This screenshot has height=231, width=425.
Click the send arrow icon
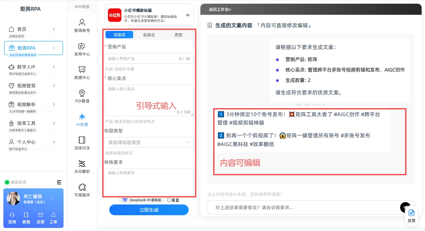point(405,207)
